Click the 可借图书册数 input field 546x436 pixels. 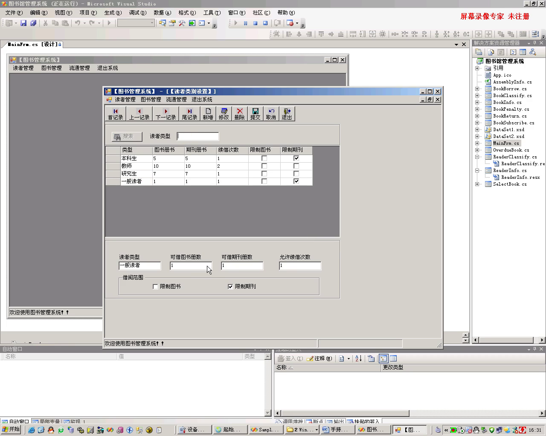(191, 266)
